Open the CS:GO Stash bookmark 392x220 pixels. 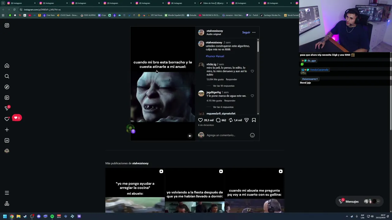(67, 15)
